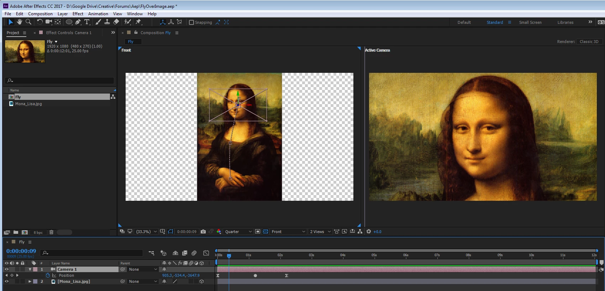Click the Reset Exposure icon
The width and height of the screenshot is (605, 291).
point(369,232)
